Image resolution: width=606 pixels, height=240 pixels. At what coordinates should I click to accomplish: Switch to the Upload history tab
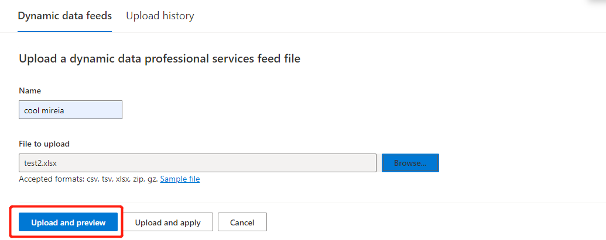point(160,16)
